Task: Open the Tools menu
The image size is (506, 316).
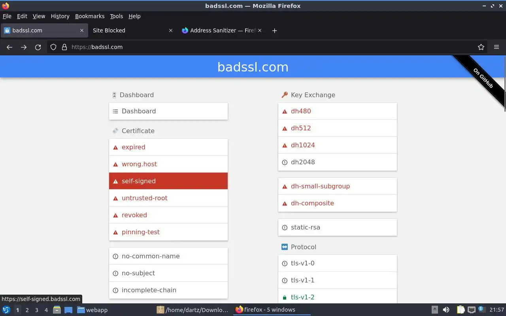Action: [x=117, y=16]
